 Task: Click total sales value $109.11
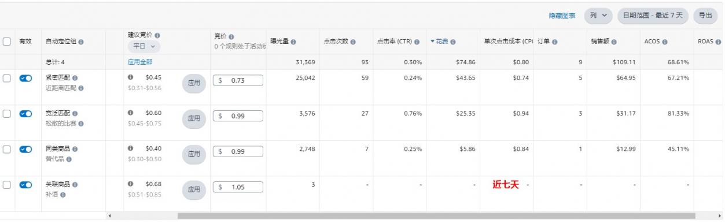[x=624, y=61]
